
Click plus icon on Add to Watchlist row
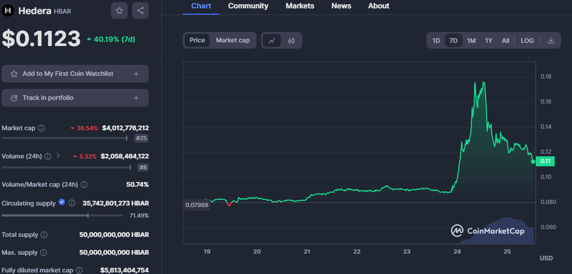pyautogui.click(x=136, y=74)
